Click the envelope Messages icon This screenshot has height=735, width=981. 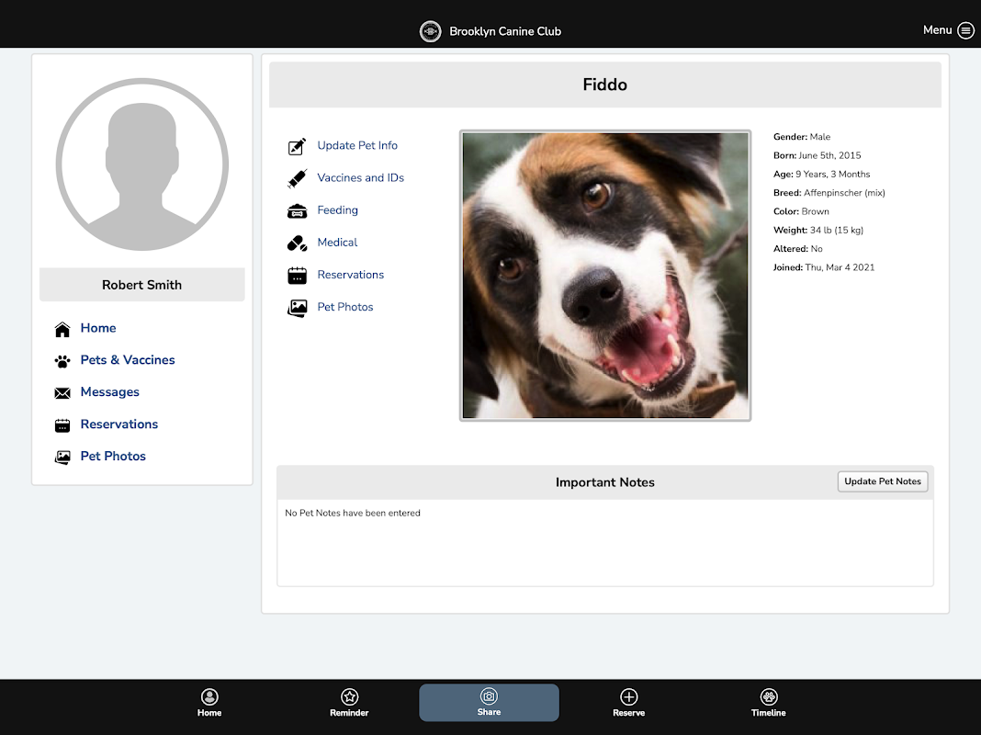(62, 393)
